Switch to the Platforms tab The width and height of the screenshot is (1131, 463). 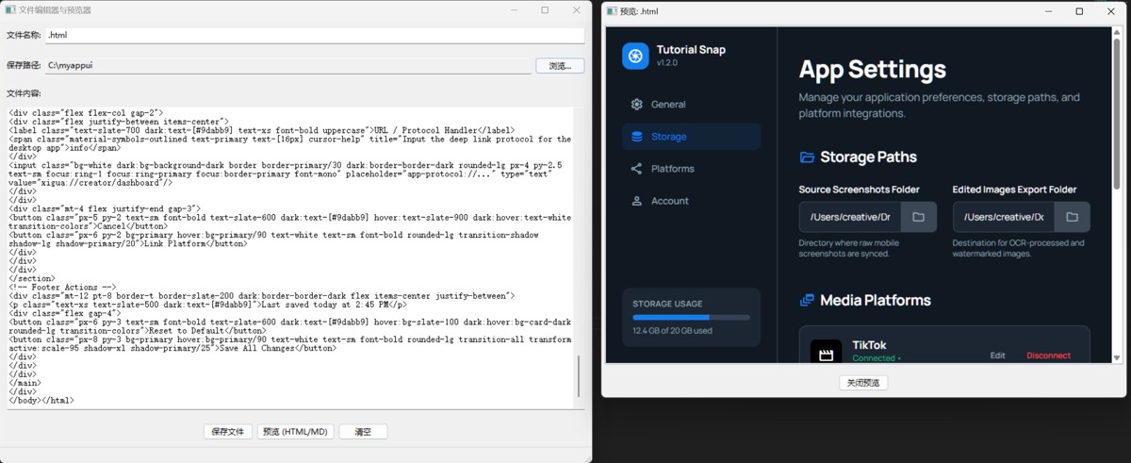click(x=672, y=169)
